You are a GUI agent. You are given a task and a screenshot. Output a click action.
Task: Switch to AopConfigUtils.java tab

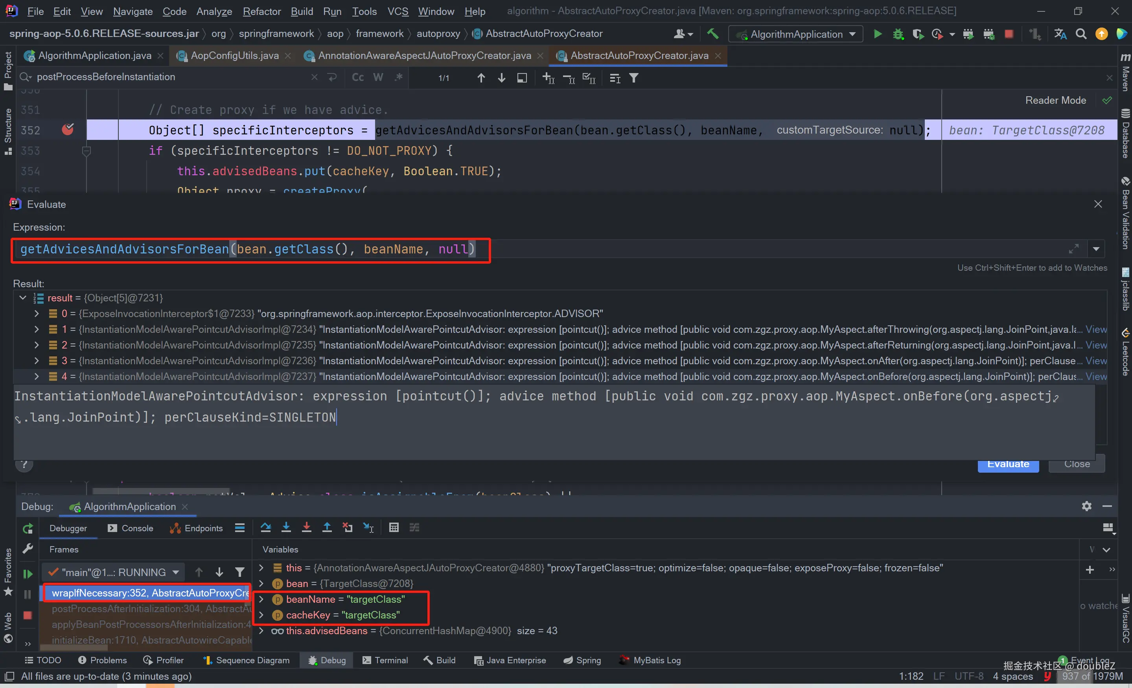coord(234,55)
